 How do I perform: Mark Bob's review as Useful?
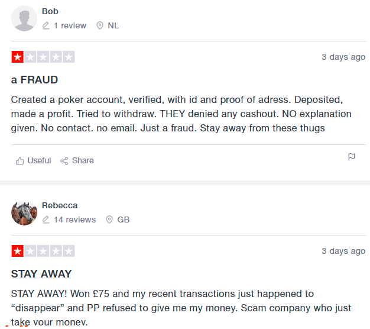tap(39, 160)
